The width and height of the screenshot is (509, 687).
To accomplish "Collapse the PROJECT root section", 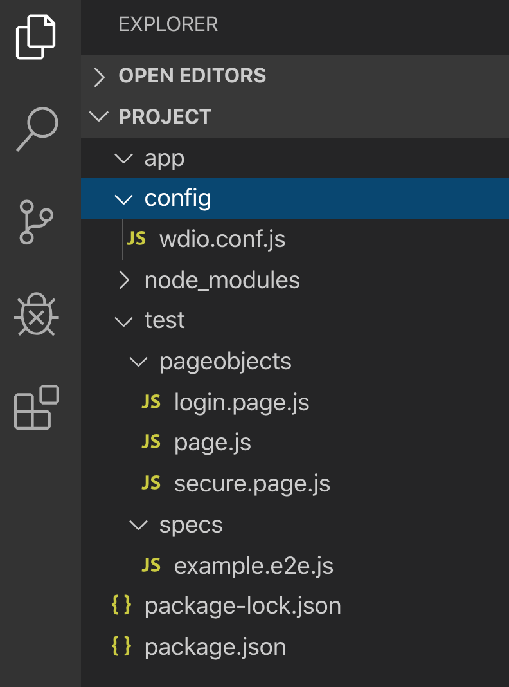I will point(99,116).
